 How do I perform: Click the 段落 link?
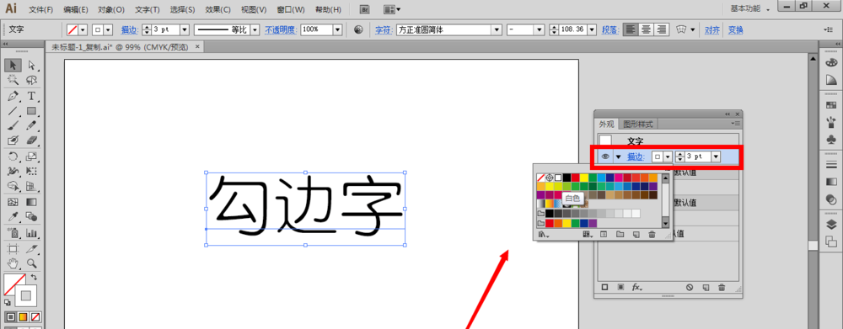click(609, 30)
